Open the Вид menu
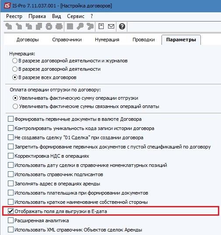The image size is (221, 235). (x=56, y=16)
